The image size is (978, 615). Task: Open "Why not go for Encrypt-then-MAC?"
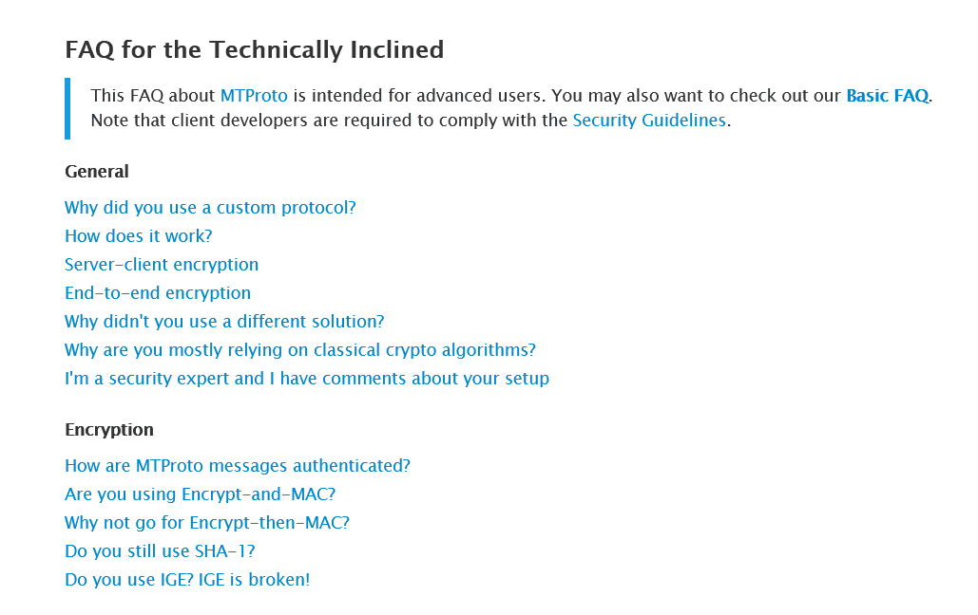coord(207,523)
